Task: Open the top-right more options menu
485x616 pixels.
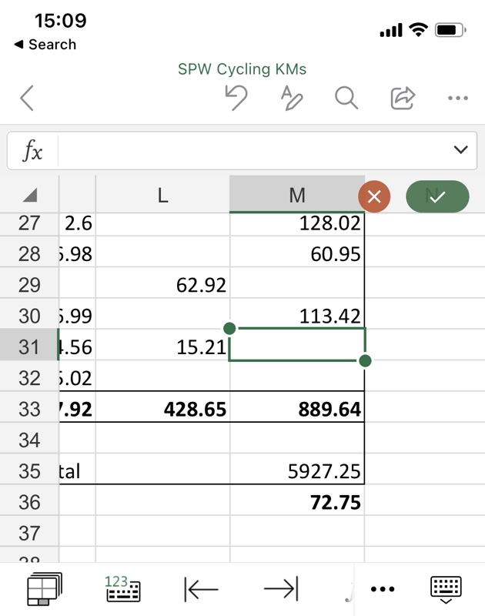Action: click(x=457, y=99)
